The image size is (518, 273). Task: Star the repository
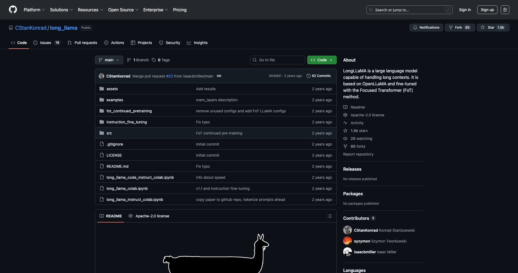493,28
